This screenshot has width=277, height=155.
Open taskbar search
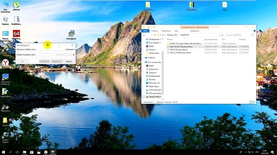[x=10, y=152]
